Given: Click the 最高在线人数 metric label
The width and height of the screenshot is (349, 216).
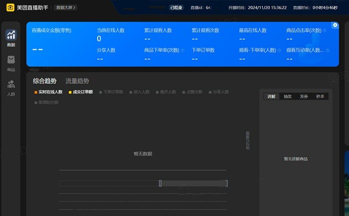Looking at the screenshot, I should [x=253, y=30].
